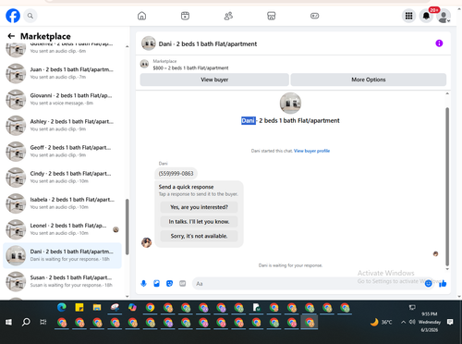Open Isabela's 2 beds conversation

coord(63,203)
